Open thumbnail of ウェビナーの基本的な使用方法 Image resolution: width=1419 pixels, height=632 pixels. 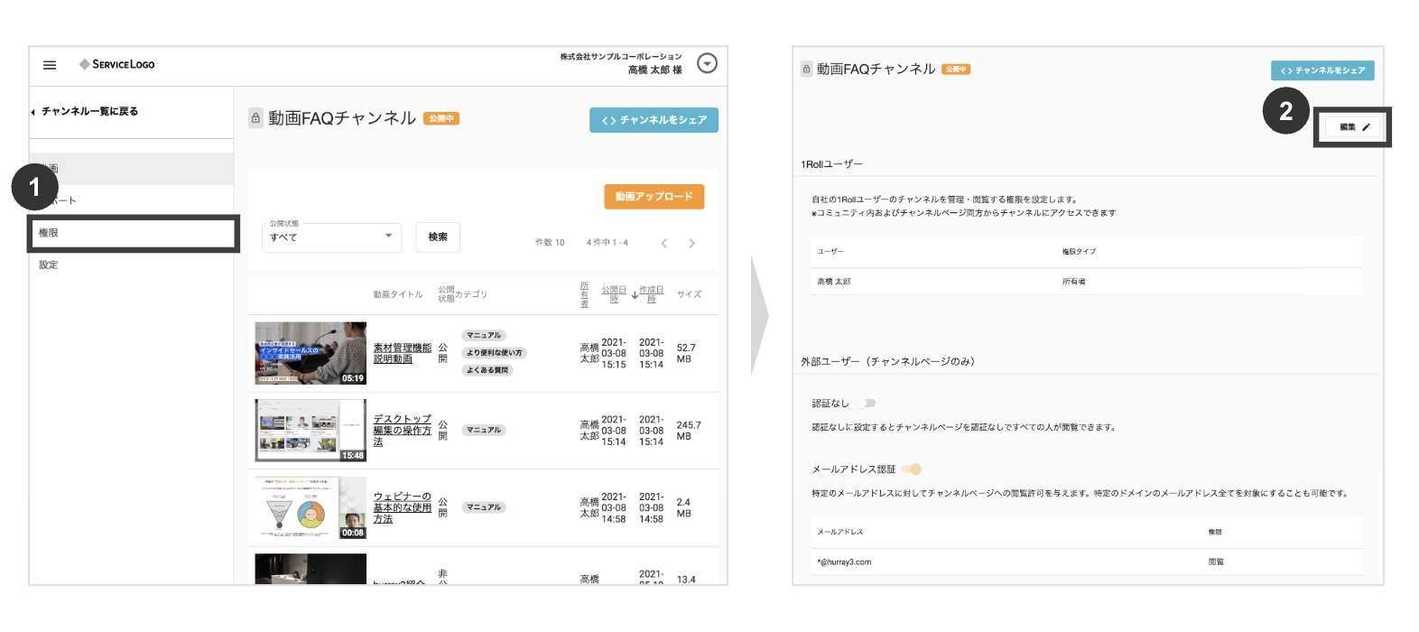[311, 507]
